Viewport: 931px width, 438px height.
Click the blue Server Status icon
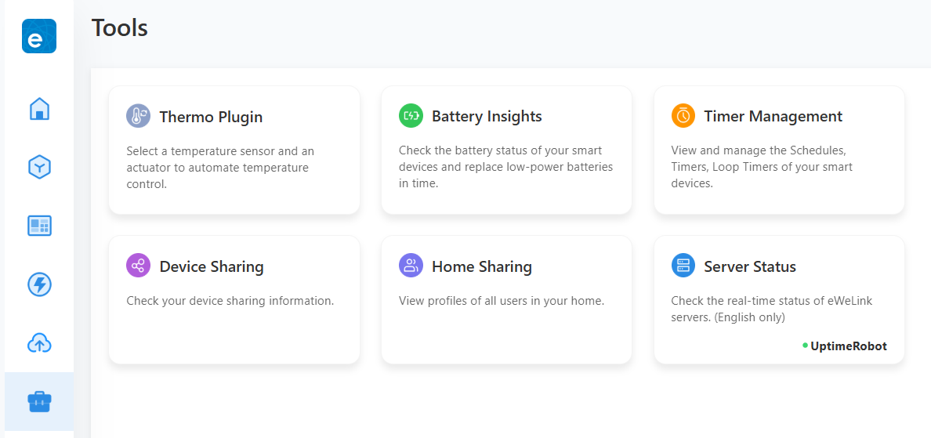pos(683,266)
